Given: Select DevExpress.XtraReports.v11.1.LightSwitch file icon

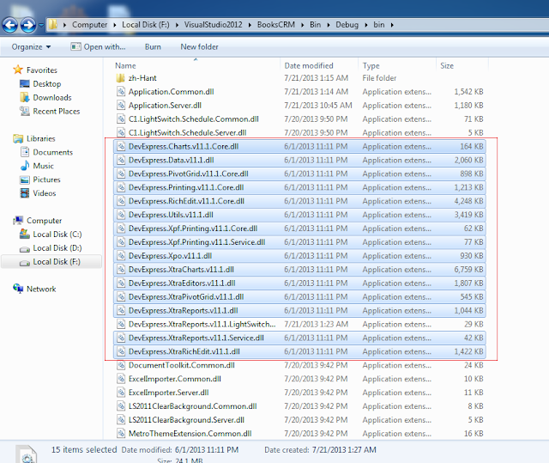Looking at the screenshot, I should click(x=121, y=324).
